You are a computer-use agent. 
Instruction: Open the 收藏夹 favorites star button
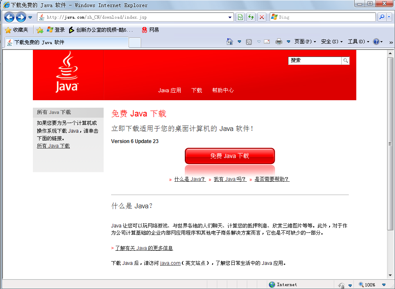[17, 30]
